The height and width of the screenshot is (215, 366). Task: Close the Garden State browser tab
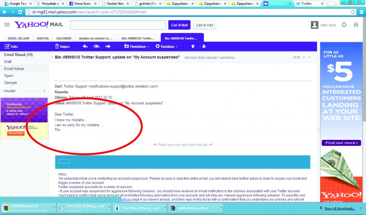(128, 4)
